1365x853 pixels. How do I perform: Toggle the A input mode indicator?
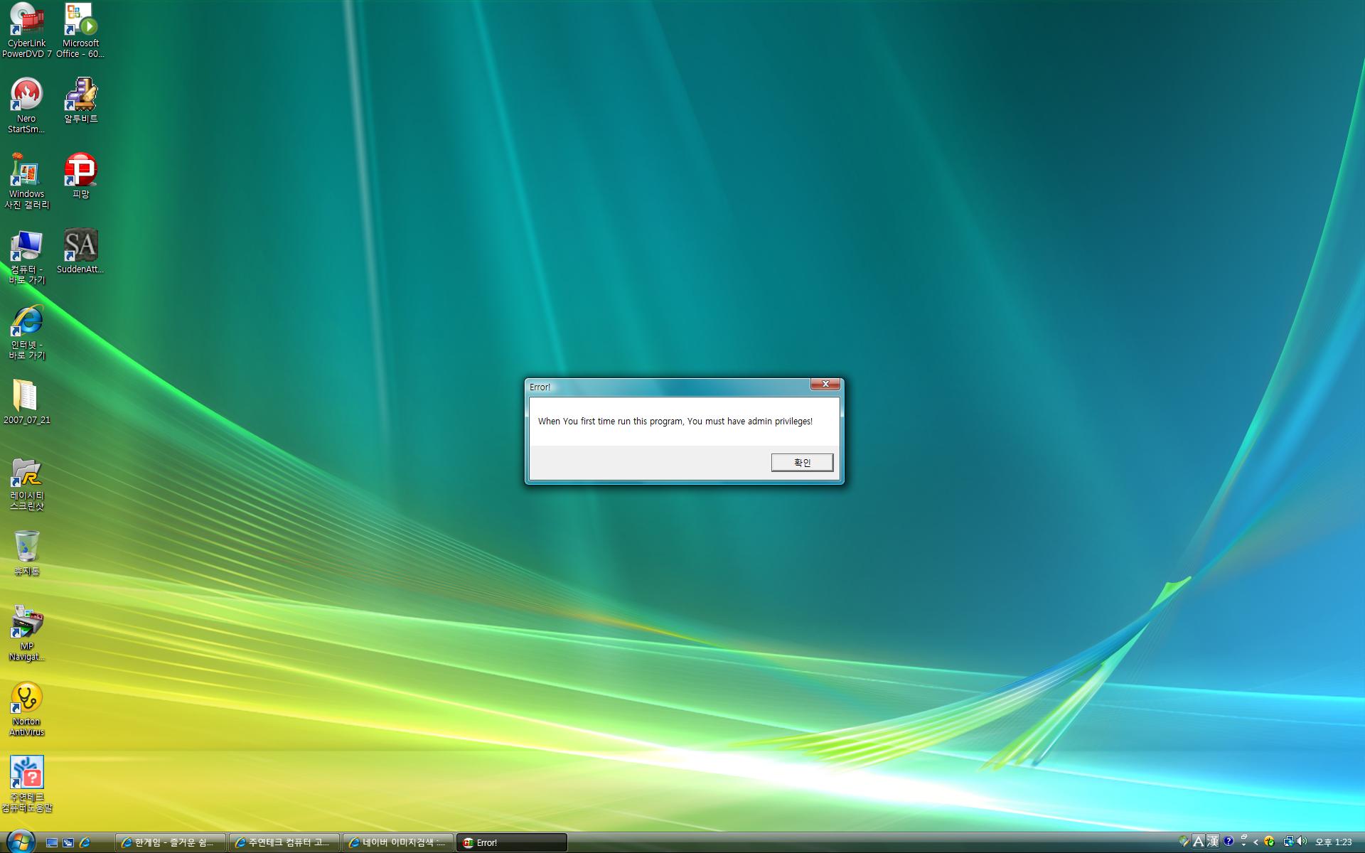1199,842
